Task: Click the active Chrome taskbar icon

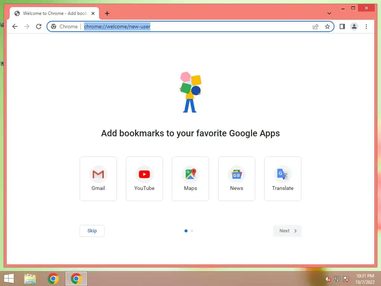Action: pos(76,279)
